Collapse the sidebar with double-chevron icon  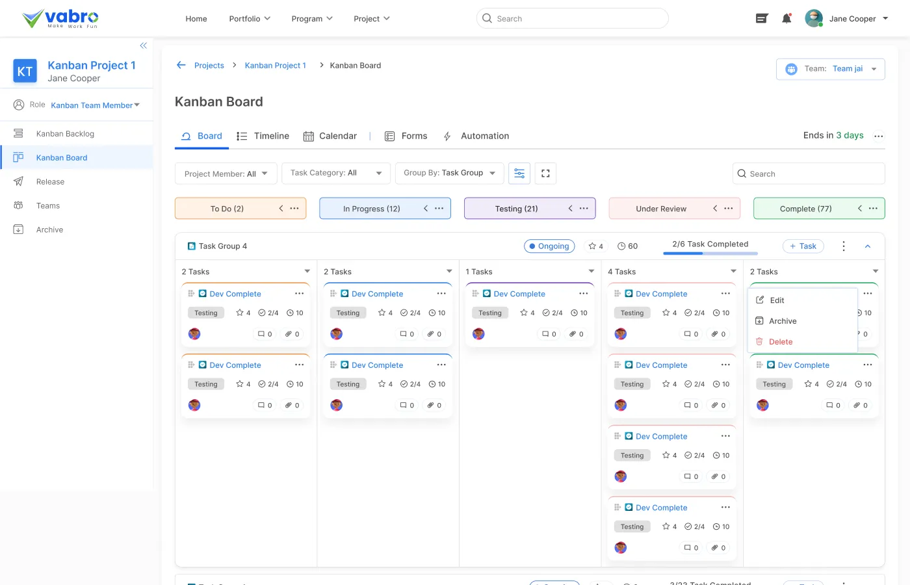(143, 45)
